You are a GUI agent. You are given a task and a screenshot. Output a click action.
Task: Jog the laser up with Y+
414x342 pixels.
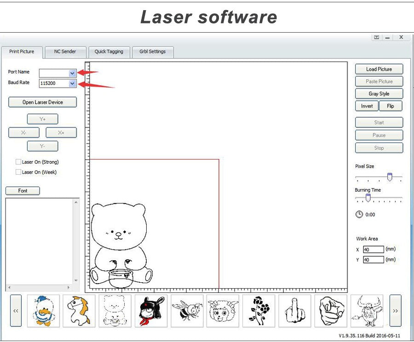tap(42, 119)
